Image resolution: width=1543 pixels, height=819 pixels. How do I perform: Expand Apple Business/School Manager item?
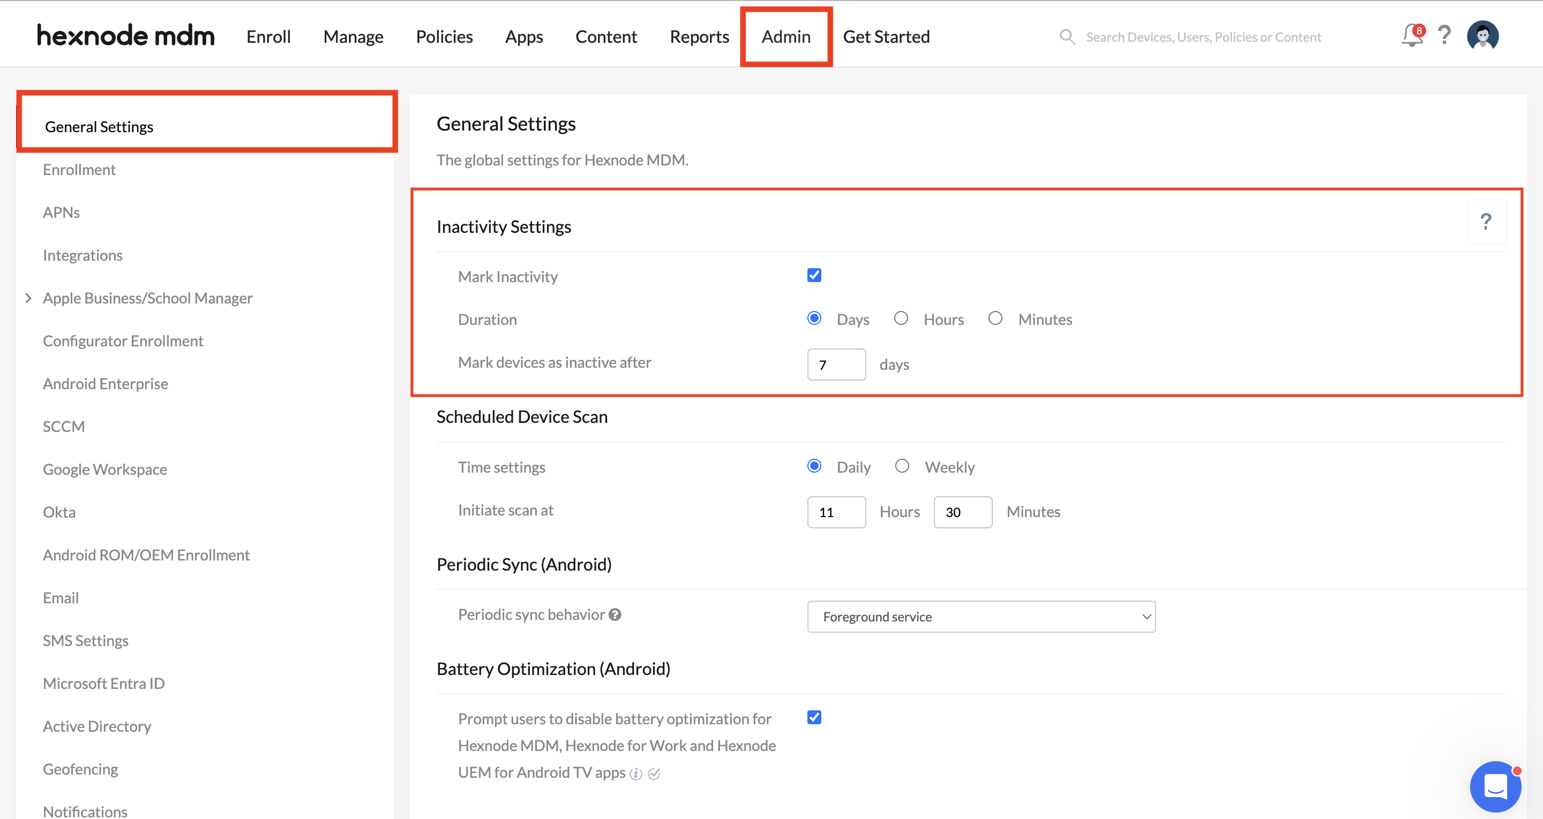click(x=28, y=298)
